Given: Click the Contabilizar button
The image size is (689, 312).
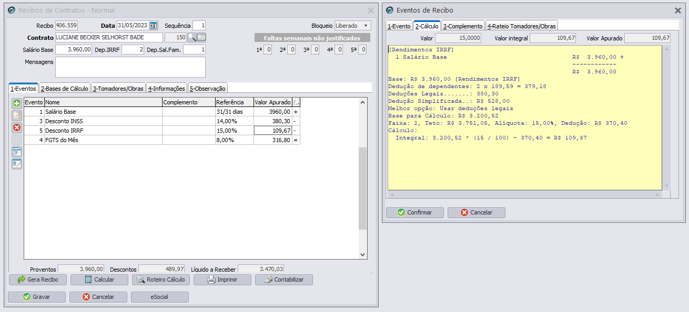Looking at the screenshot, I should [x=283, y=279].
